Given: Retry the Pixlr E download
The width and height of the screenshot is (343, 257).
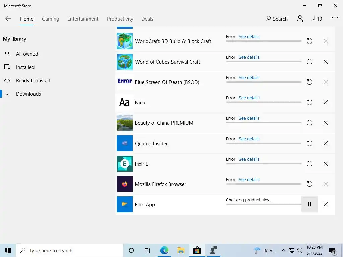Looking at the screenshot, I should click(309, 164).
